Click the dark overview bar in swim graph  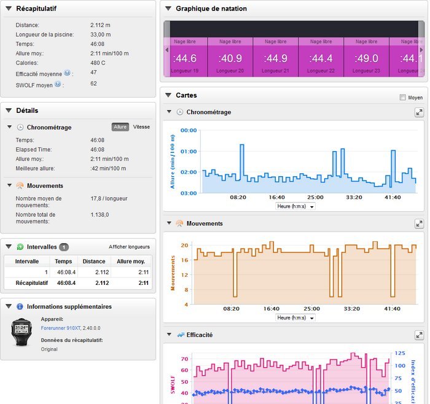tap(294, 29)
